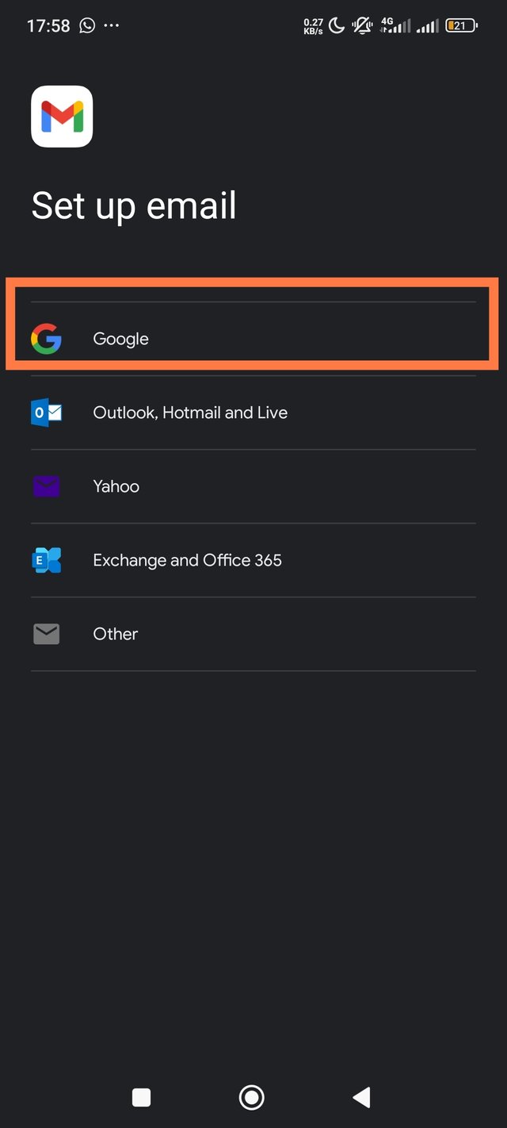Screen dimensions: 507x1128
Task: Tap the Google G logo
Action: click(x=46, y=339)
